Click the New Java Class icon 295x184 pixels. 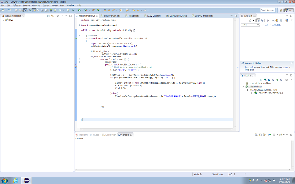click(98, 10)
